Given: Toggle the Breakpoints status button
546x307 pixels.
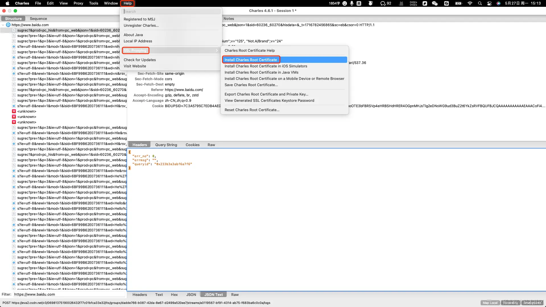Looking at the screenshot, I should [532, 303].
